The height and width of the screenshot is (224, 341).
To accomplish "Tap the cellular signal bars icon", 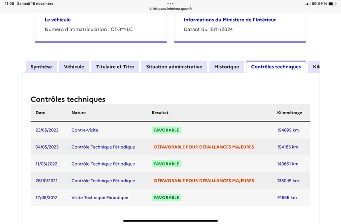I will click(x=308, y=4).
